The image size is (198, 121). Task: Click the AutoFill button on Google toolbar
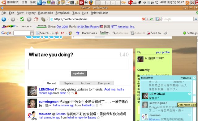pos(138,33)
